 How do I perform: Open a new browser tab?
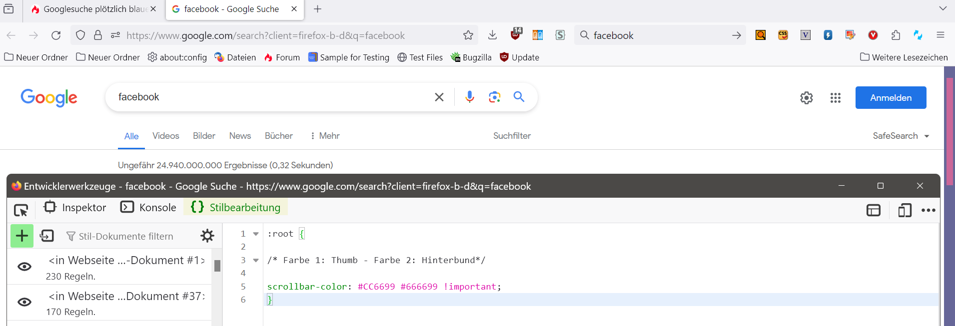[x=317, y=9]
